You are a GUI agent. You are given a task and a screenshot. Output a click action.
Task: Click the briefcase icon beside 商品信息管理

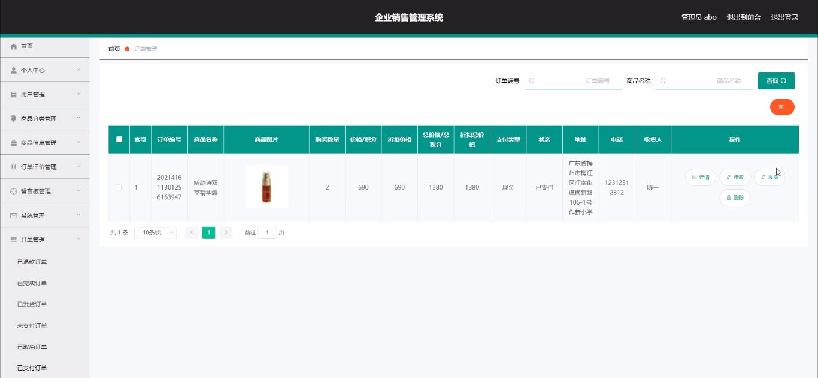tap(14, 143)
